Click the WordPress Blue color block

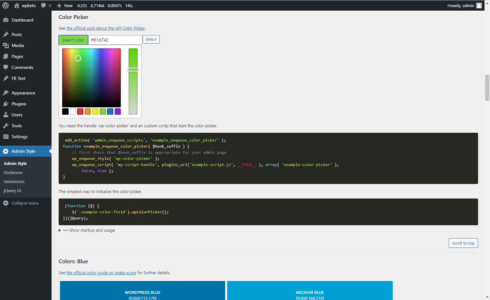(142, 291)
